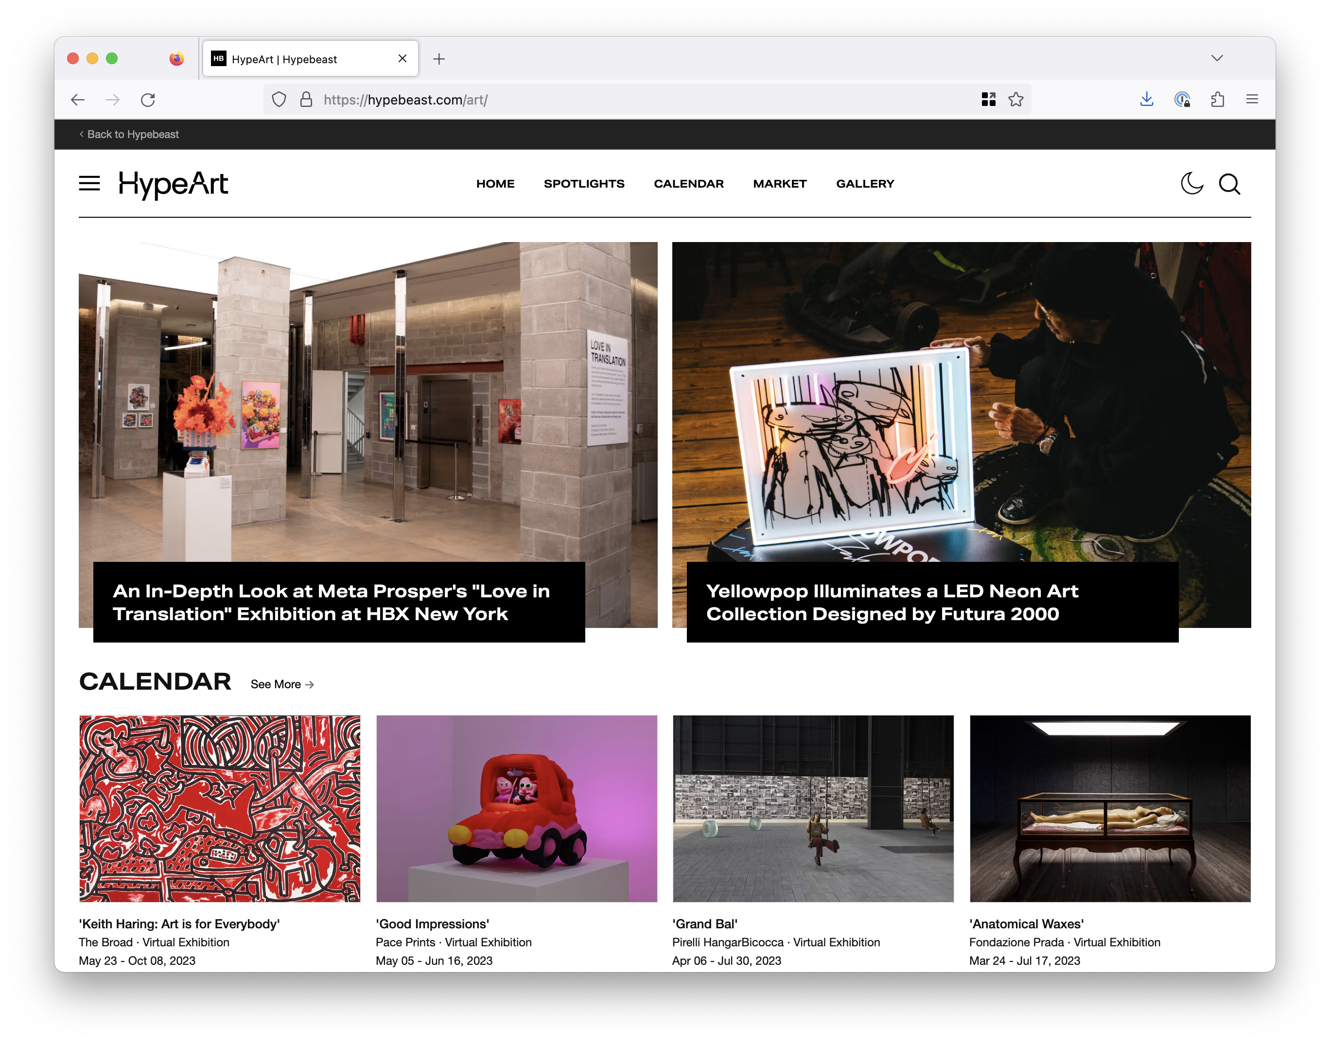Click the See More link beside CALENDAR
Image resolution: width=1330 pixels, height=1044 pixels.
tap(282, 684)
